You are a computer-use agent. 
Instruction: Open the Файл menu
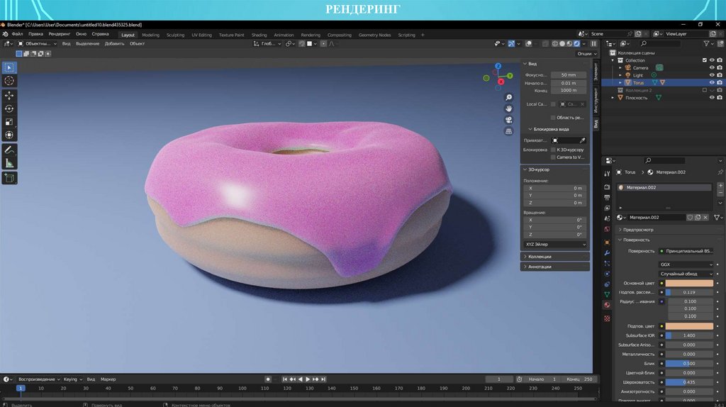(x=17, y=33)
